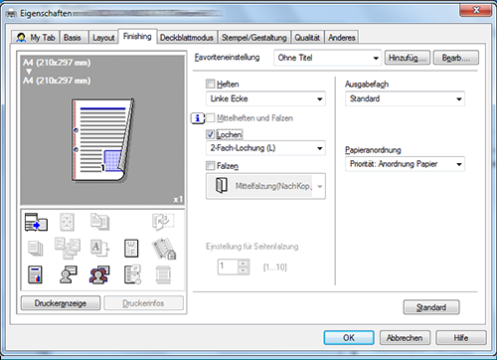Click the "Einstellung für Seitenfalzung" label

[252, 247]
